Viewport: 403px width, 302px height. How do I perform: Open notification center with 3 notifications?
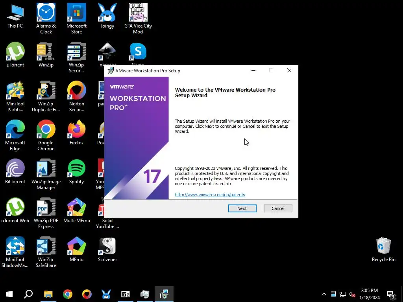(391, 295)
